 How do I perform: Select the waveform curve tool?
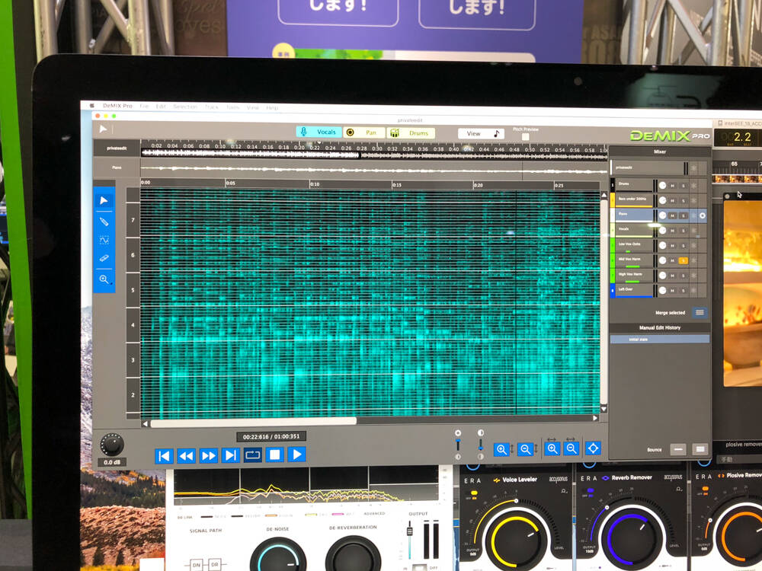tap(104, 240)
